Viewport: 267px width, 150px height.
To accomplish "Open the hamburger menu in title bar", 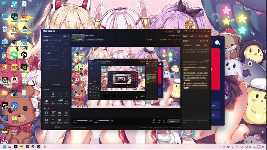I will tap(197, 31).
